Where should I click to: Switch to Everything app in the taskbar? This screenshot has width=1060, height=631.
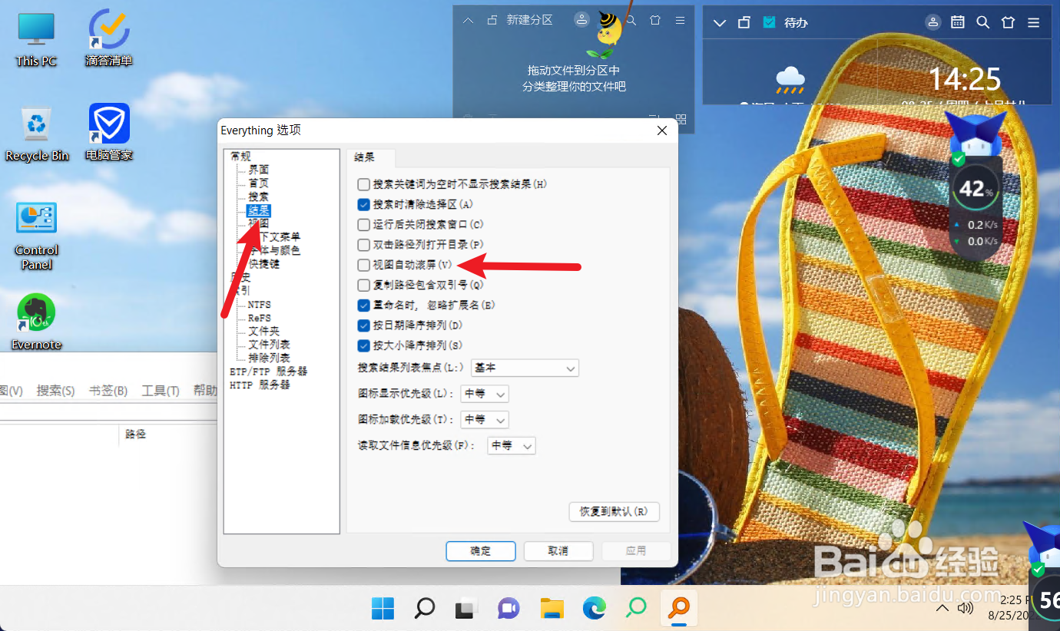click(x=677, y=608)
